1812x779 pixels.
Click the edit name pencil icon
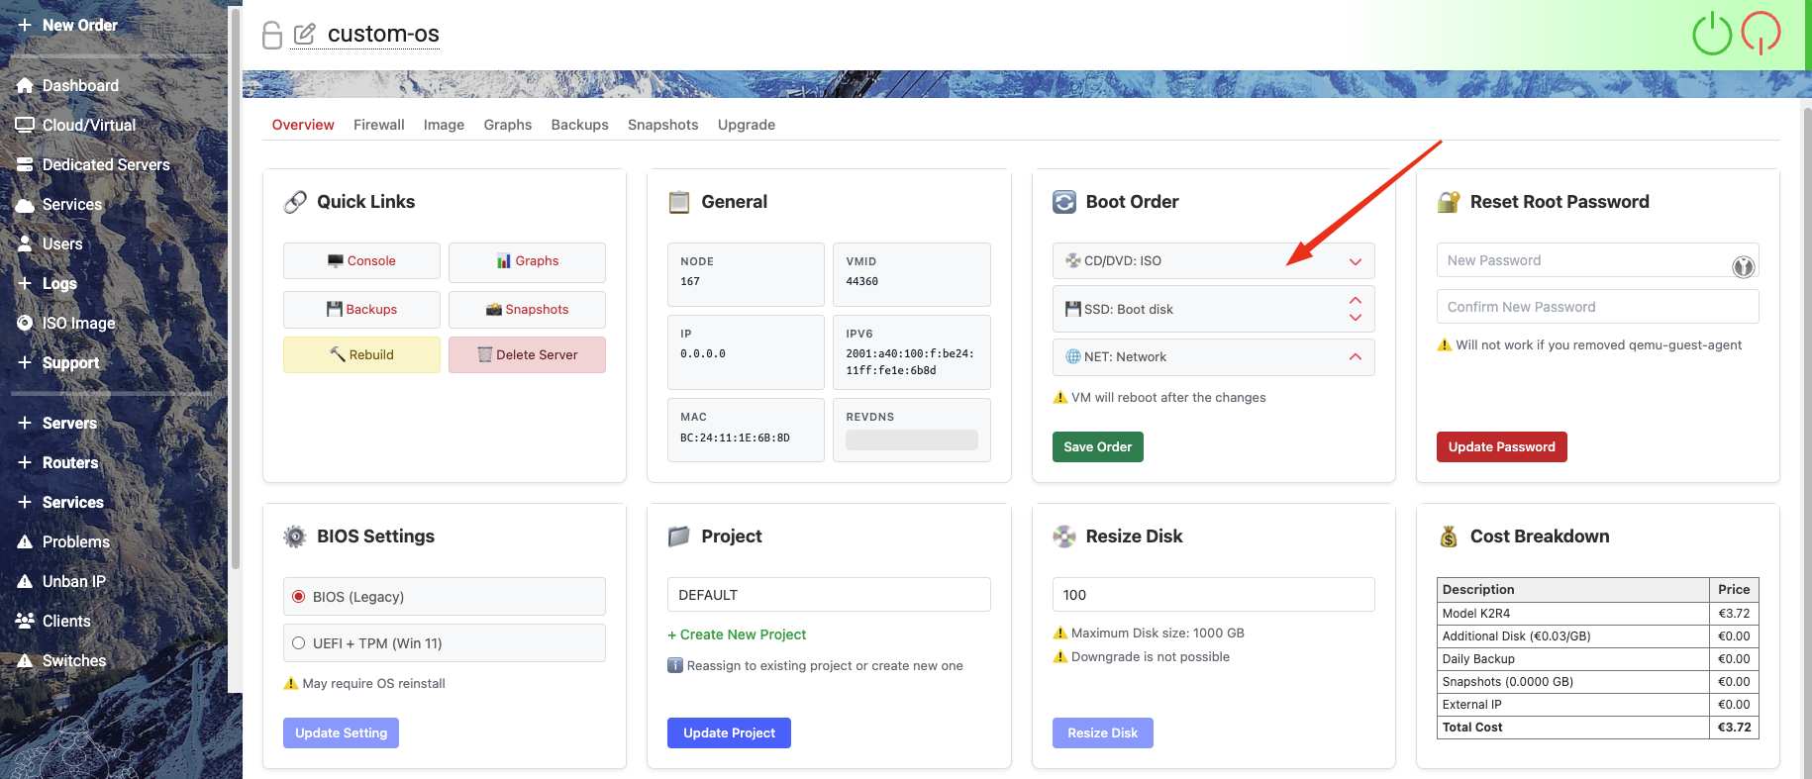coord(305,35)
